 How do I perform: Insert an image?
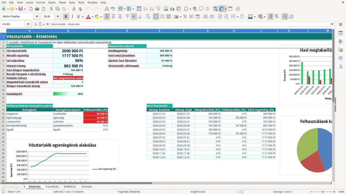tap(166, 9)
